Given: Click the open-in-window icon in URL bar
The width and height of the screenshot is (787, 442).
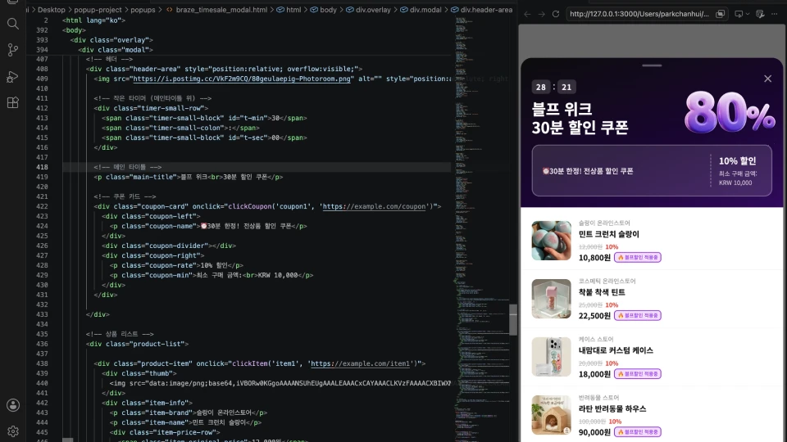Looking at the screenshot, I should point(721,14).
